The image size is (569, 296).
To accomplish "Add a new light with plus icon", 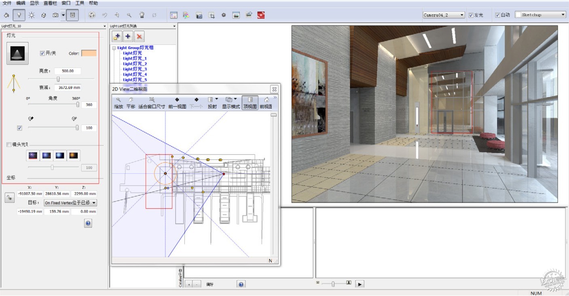I will (128, 36).
